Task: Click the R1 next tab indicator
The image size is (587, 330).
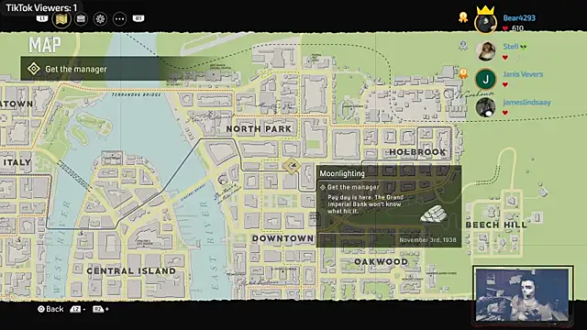Action: (138, 18)
